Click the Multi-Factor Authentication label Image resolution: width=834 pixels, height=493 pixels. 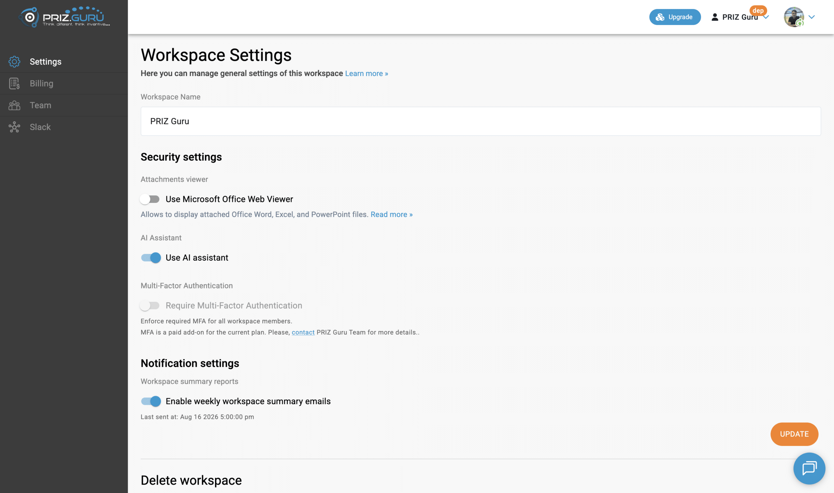186,286
